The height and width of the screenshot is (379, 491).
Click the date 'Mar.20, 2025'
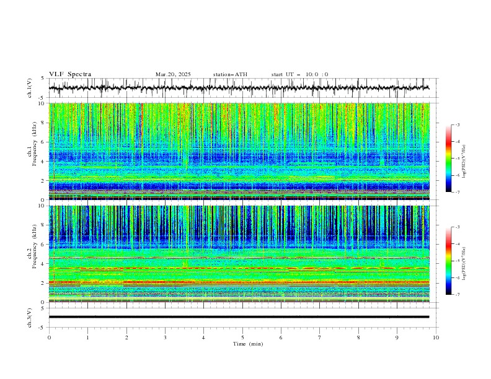[x=173, y=74]
